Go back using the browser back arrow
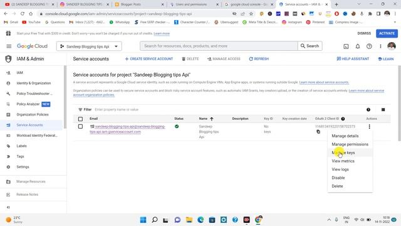Viewport: 401px width, 226px height. pyautogui.click(x=6, y=14)
